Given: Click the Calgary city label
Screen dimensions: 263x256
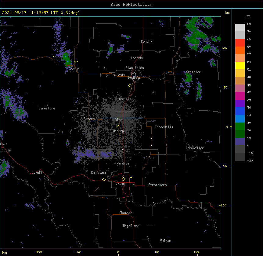Looking at the screenshot, I should tap(122, 183).
